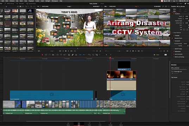Click the Custom Zoom icon
This screenshot has height=126, width=189.
pyautogui.click(x=96, y=55)
